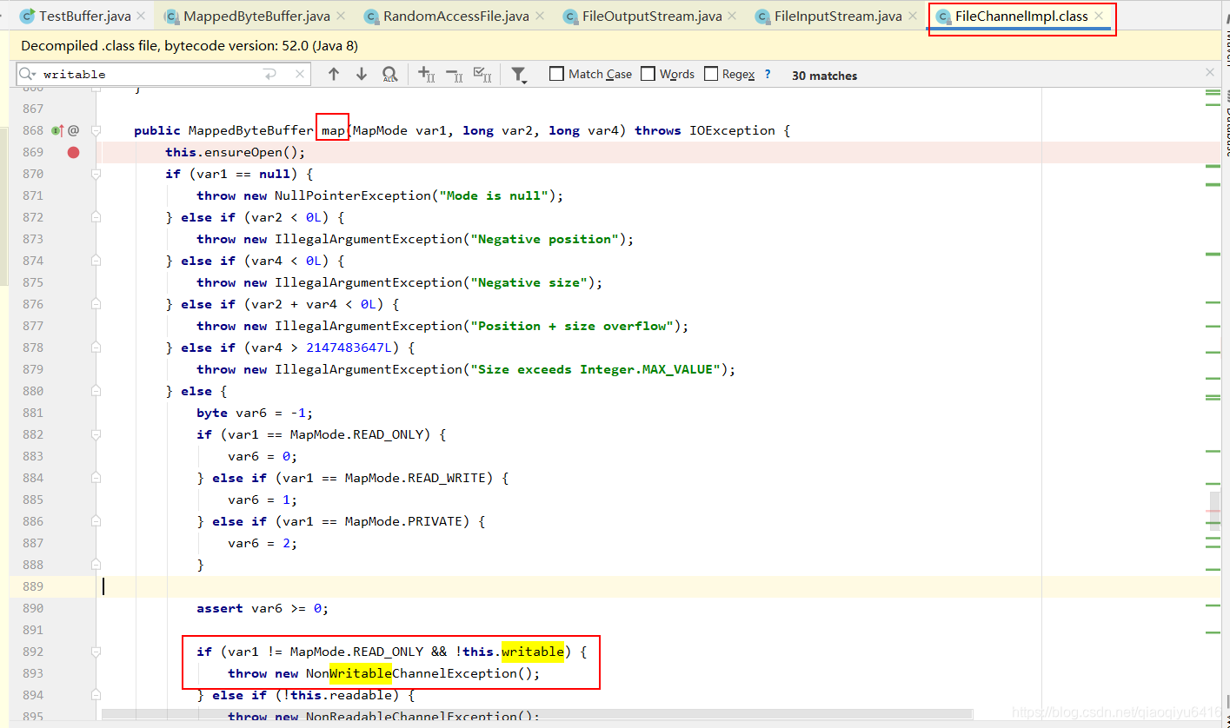Toggle the breakpoint on line 869
This screenshot has height=728, width=1230.
[x=73, y=152]
